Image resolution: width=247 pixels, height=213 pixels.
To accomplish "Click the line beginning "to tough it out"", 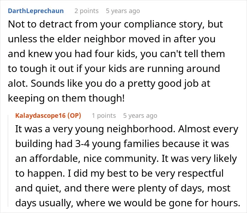I will [114, 69].
